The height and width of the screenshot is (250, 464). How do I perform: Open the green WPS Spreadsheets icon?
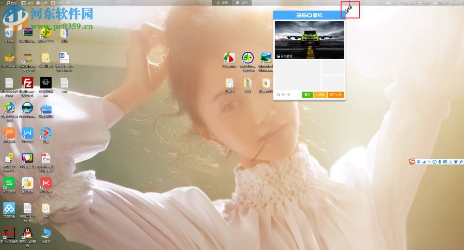pos(9,183)
